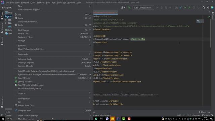Open the Git tool window at bottom
The width and height of the screenshot is (215, 121).
pyautogui.click(x=8, y=112)
